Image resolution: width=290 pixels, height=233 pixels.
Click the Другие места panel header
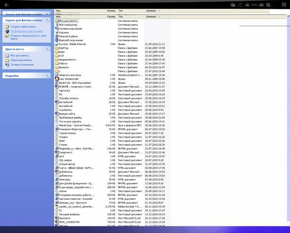tap(26, 49)
